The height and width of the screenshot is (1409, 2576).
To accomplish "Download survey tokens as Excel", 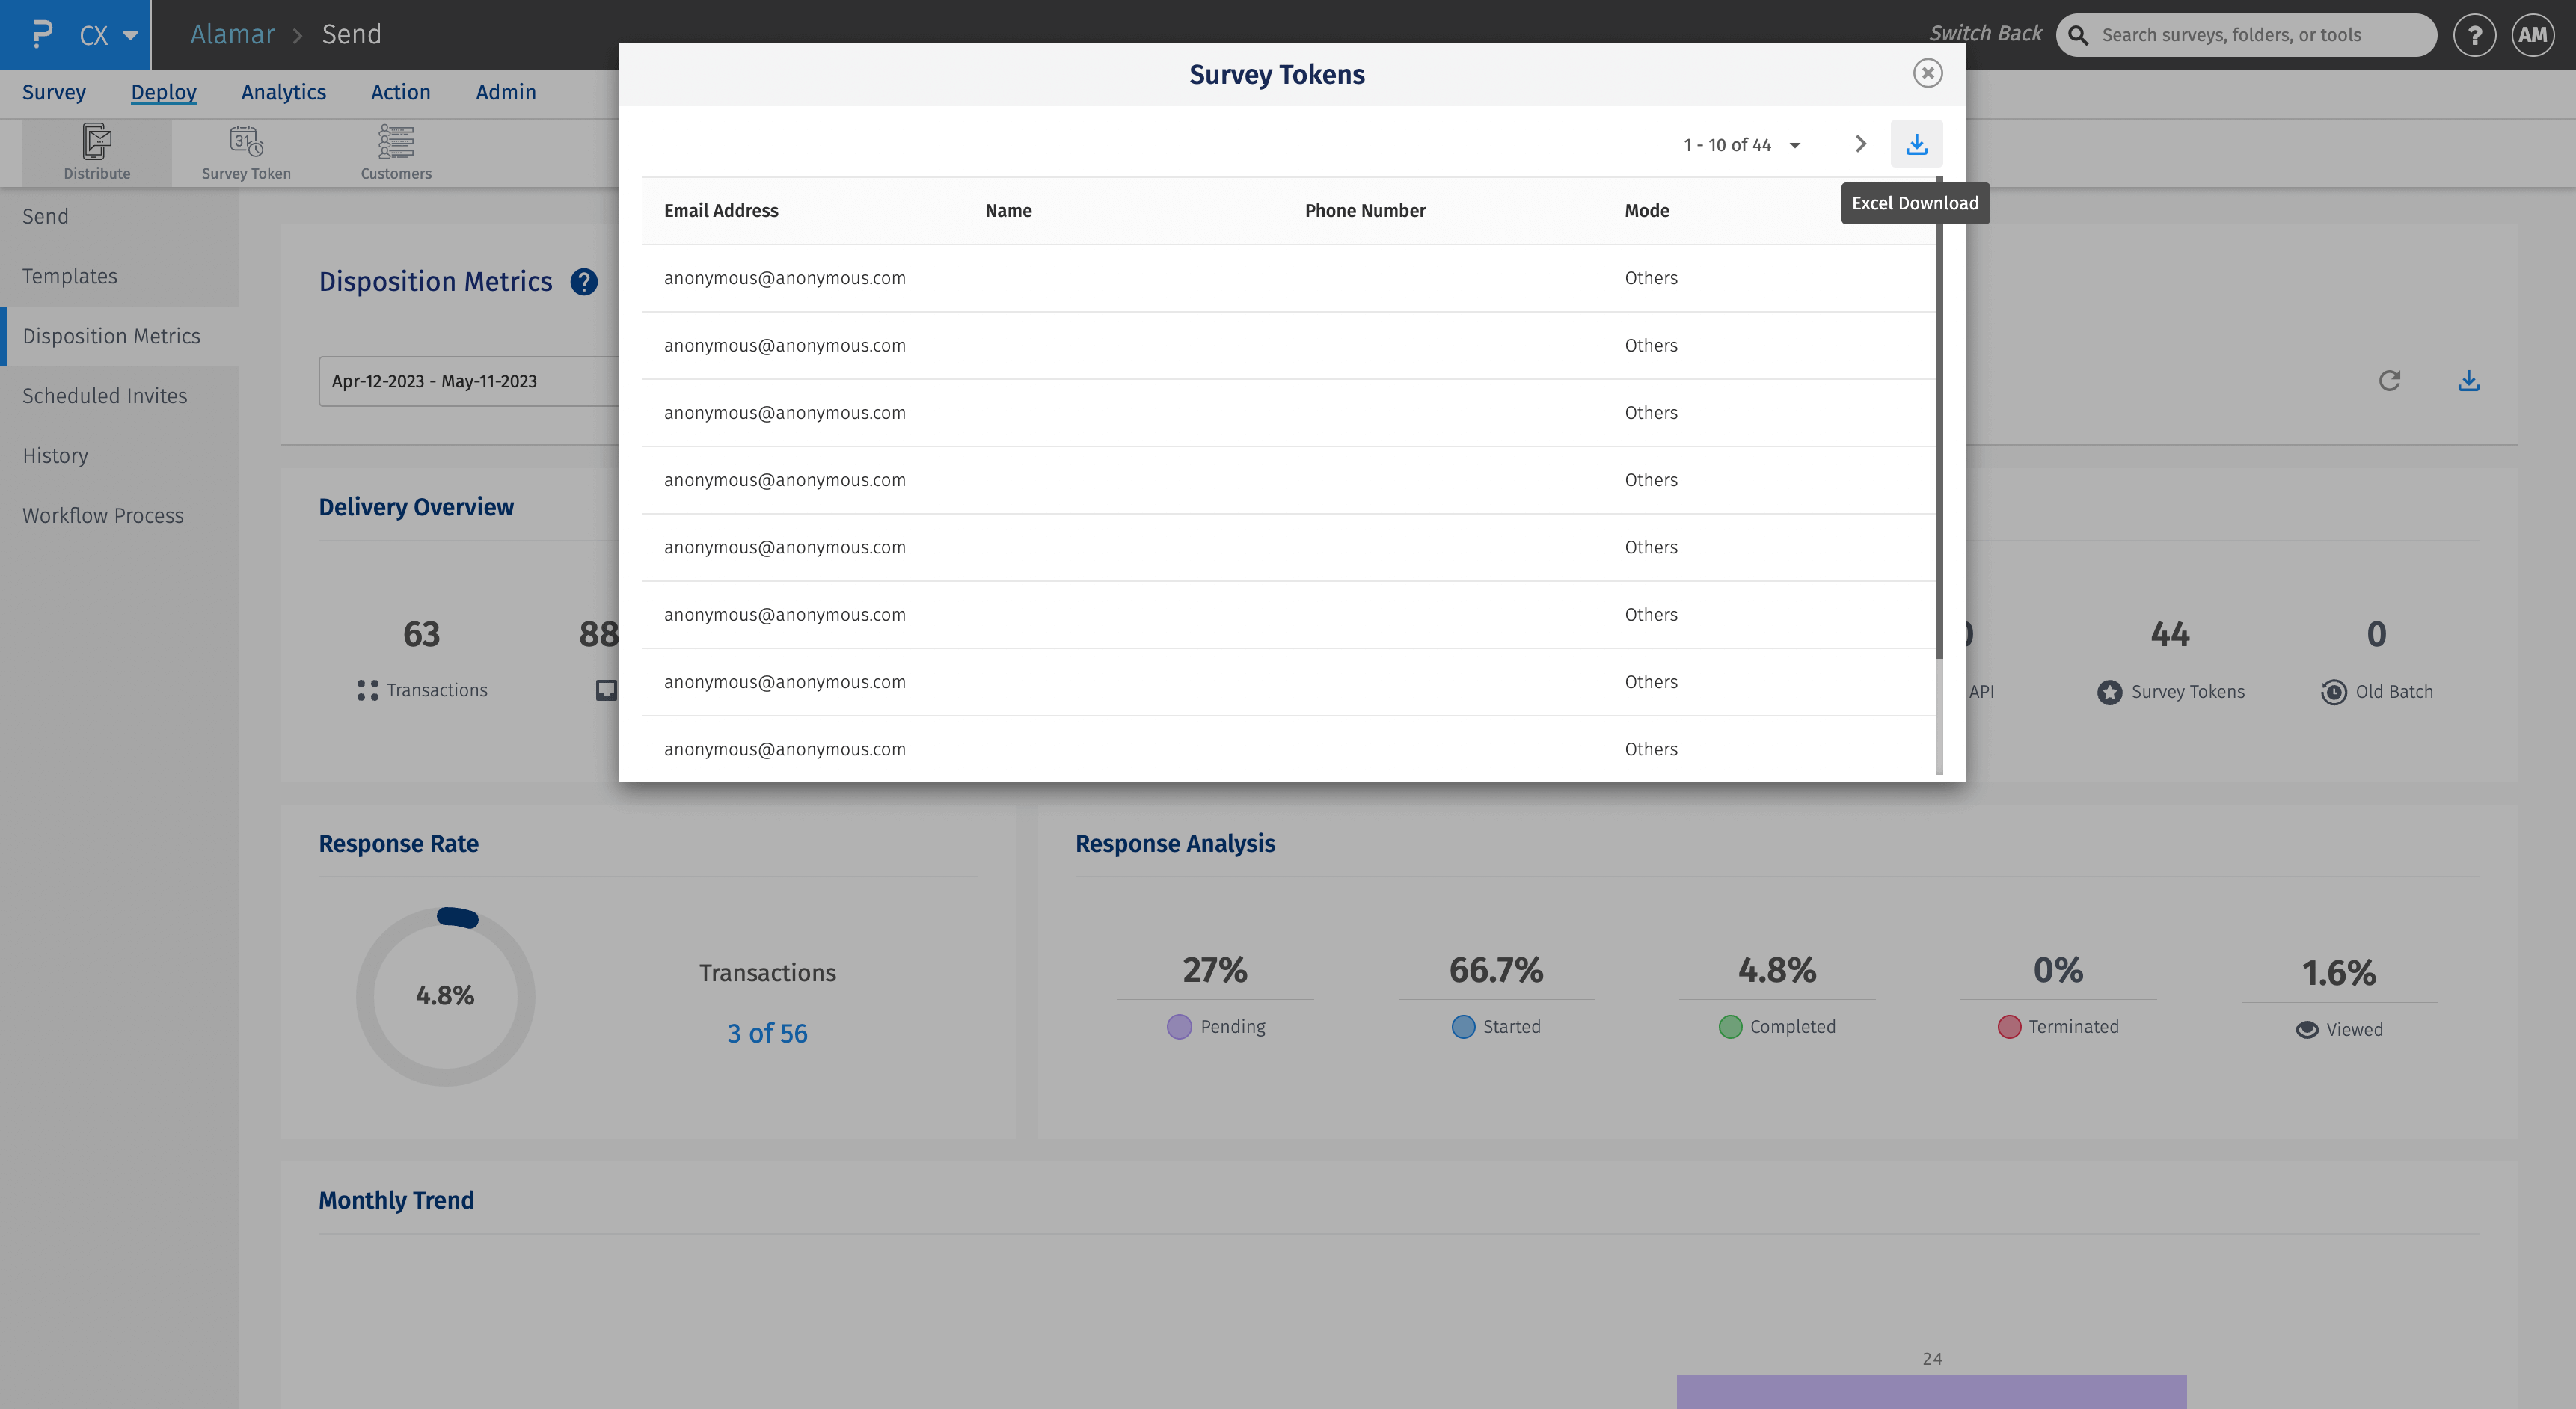I will point(1916,143).
